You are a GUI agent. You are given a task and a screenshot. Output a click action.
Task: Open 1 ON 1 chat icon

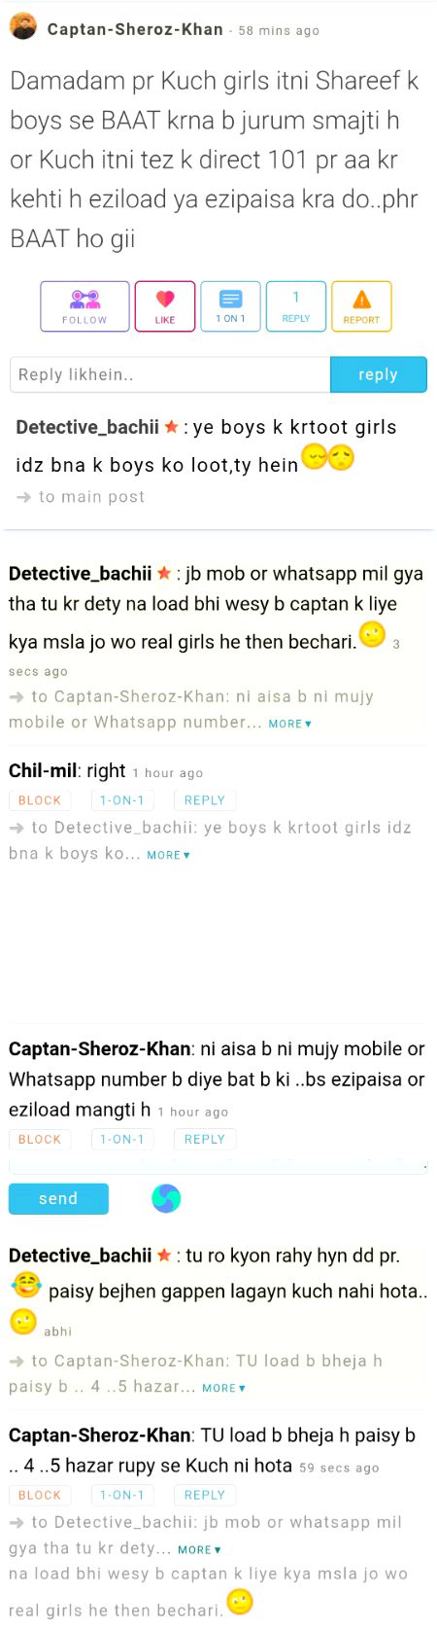(x=230, y=306)
